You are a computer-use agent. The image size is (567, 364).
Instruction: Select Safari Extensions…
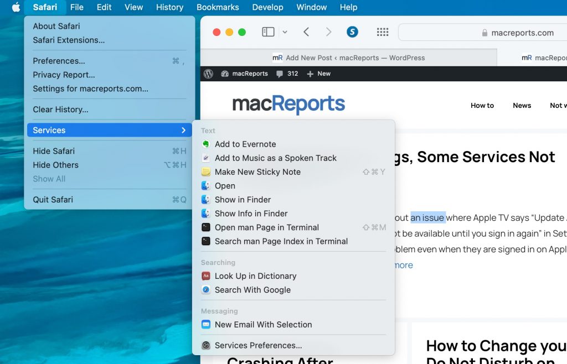pyautogui.click(x=109, y=40)
